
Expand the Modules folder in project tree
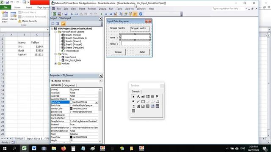55,64
